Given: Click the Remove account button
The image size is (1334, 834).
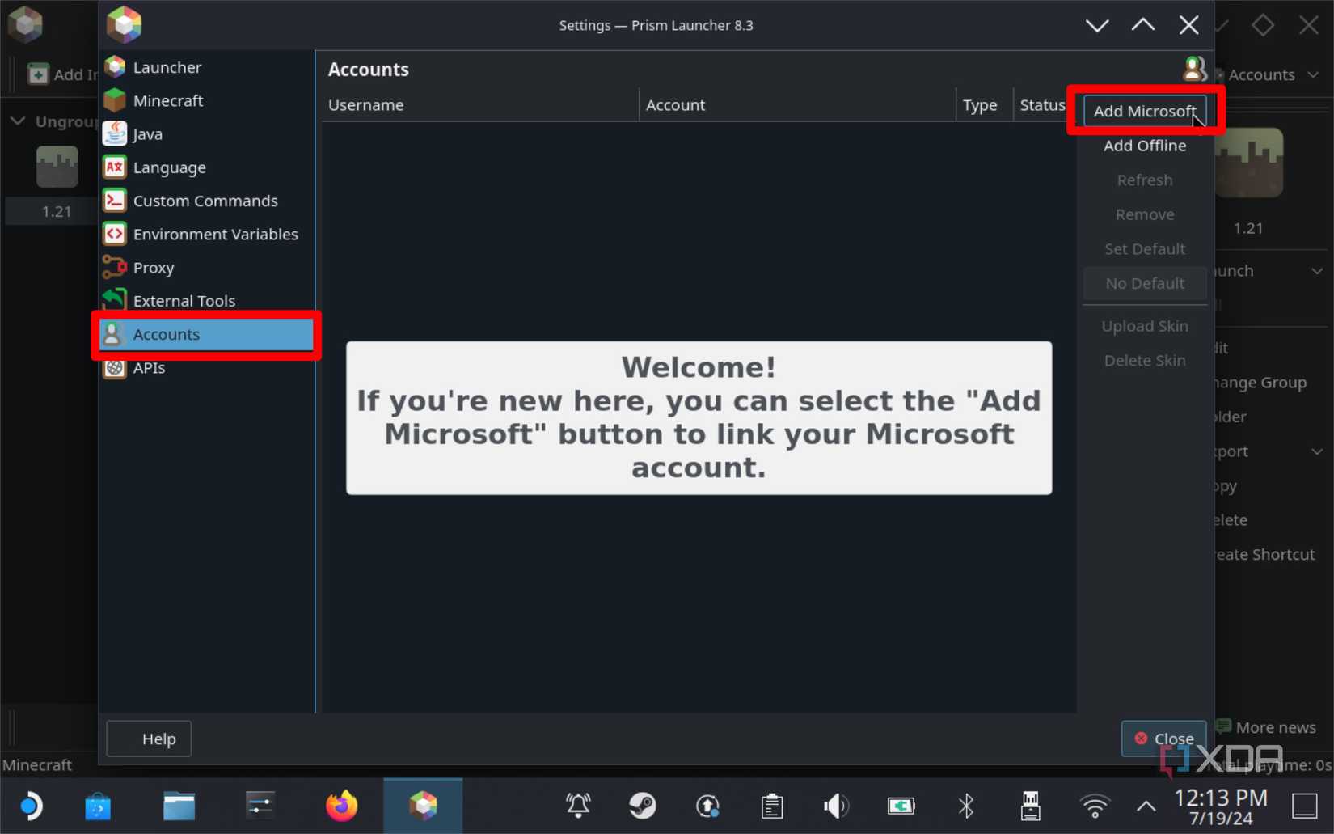Looking at the screenshot, I should [1144, 214].
